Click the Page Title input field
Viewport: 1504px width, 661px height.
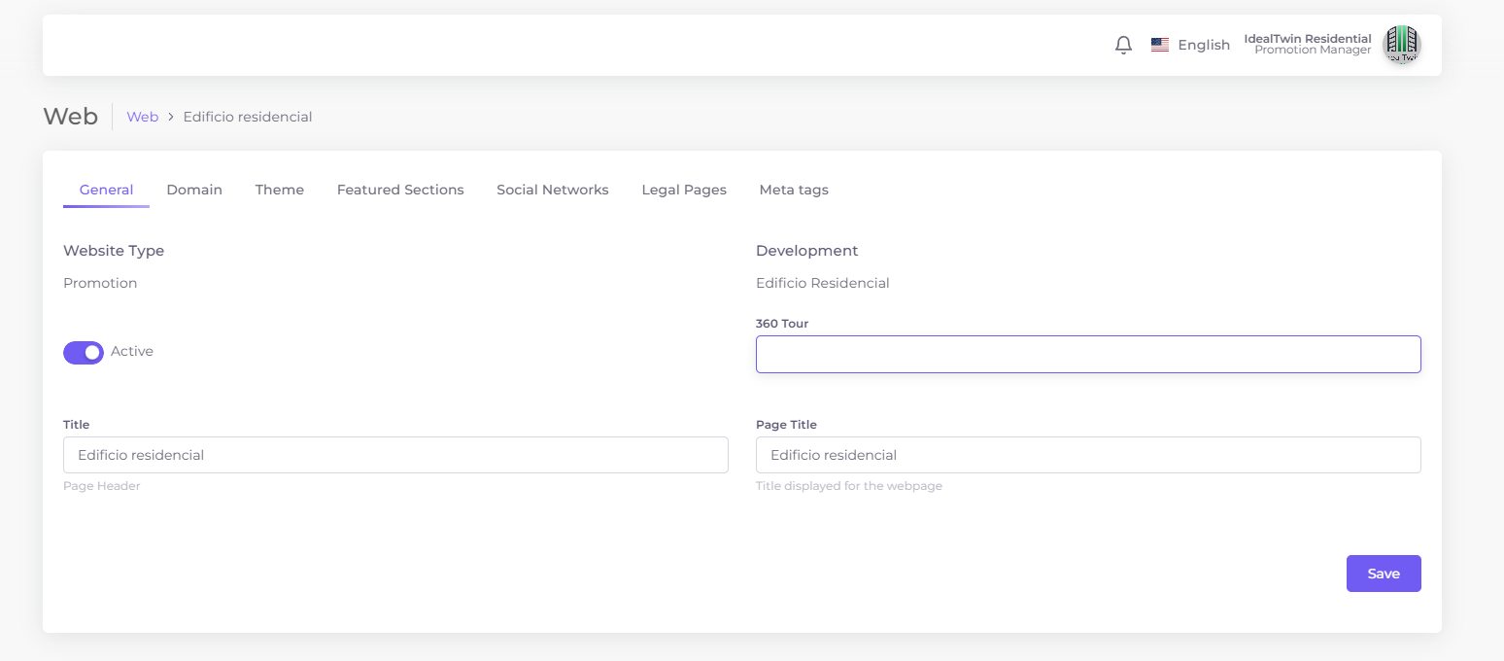coord(1088,455)
